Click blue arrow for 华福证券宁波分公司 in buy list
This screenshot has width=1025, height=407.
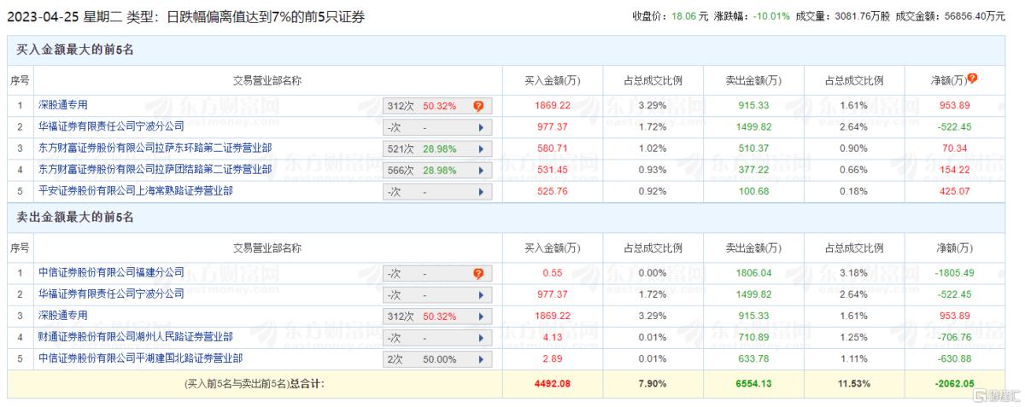pyautogui.click(x=481, y=127)
